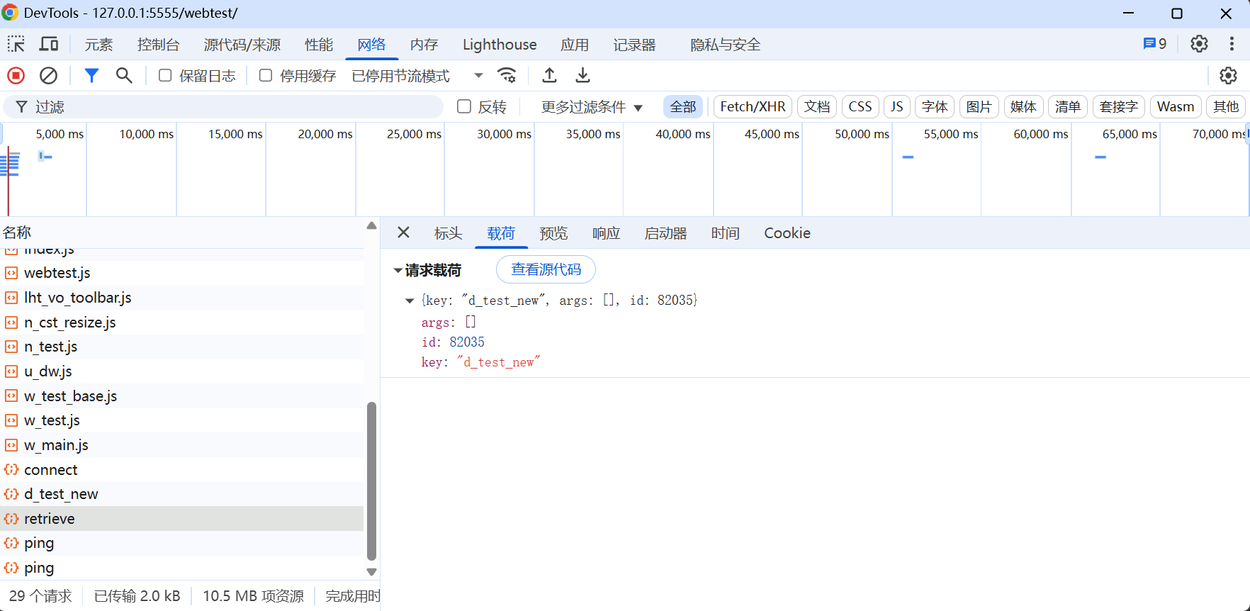
Task: Stop recording network log
Action: 16,75
